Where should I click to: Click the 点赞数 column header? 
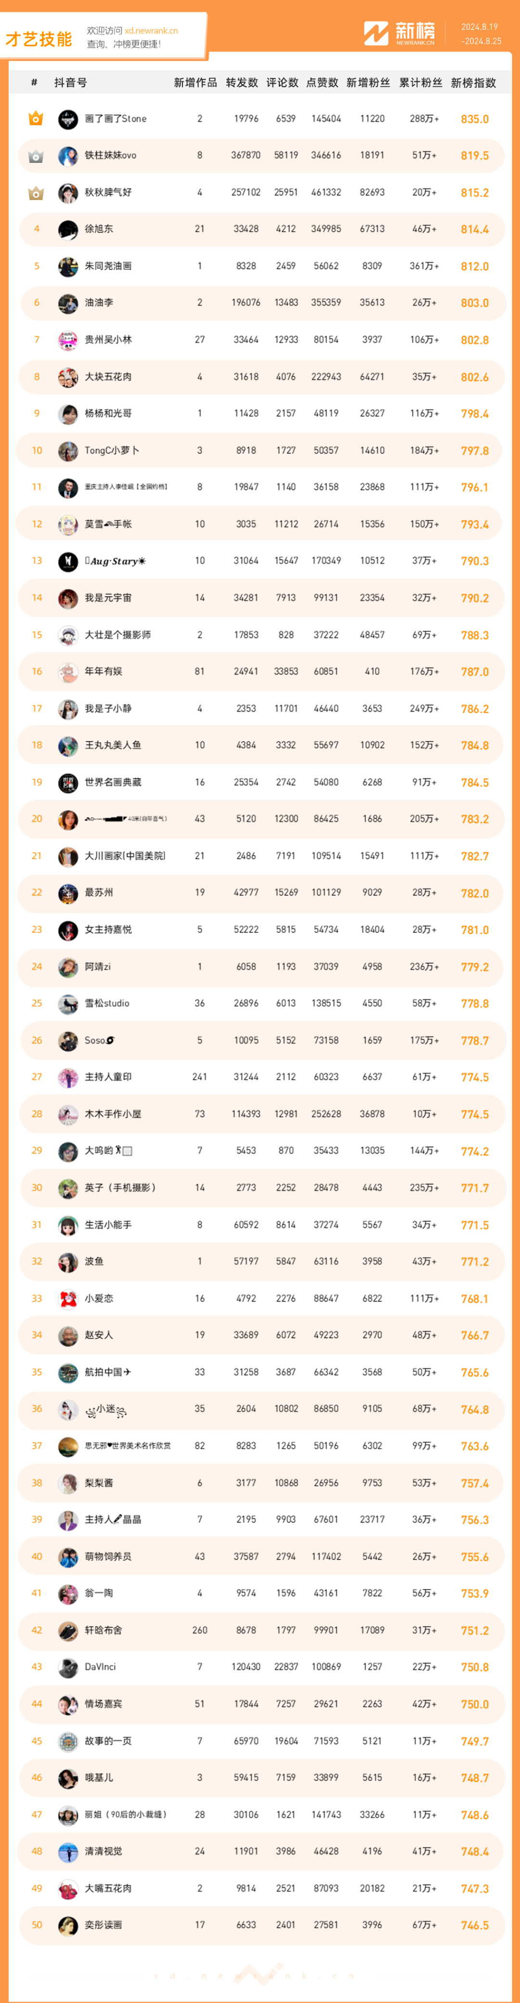click(x=322, y=82)
